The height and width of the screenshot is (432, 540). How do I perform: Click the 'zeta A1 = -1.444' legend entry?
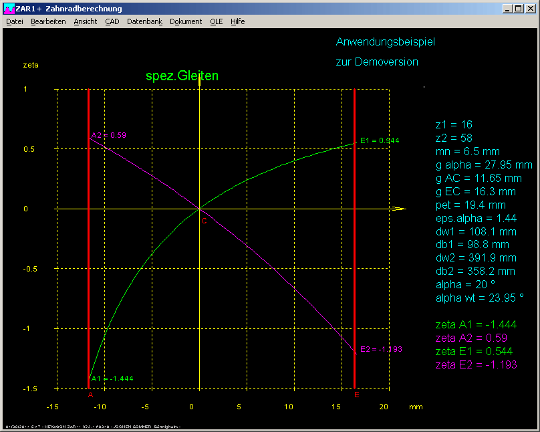(x=475, y=324)
